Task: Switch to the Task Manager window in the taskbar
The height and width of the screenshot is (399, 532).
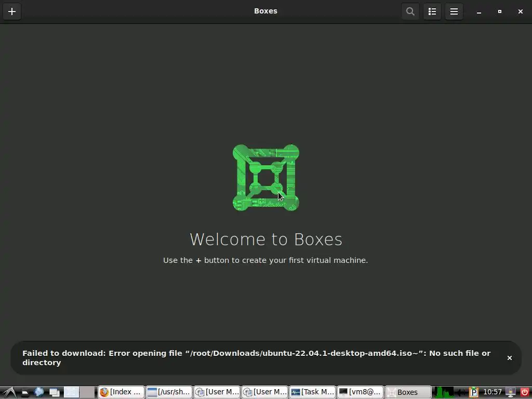Action: point(312,392)
